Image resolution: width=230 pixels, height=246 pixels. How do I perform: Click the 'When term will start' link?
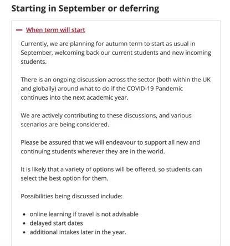55,30
